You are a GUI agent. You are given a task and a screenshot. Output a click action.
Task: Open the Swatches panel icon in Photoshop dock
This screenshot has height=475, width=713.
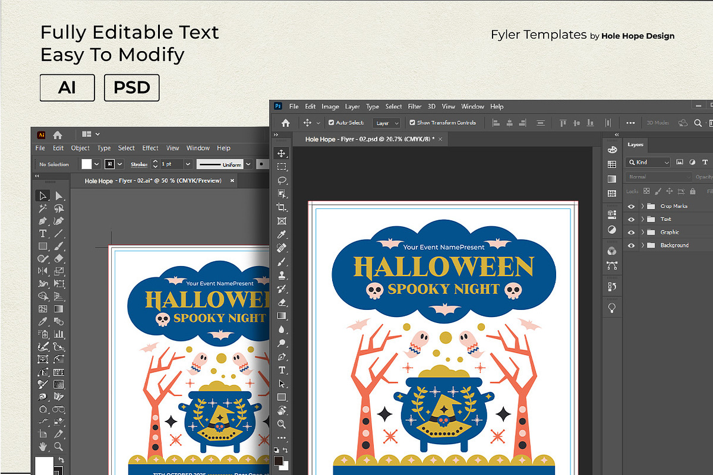pos(612,164)
